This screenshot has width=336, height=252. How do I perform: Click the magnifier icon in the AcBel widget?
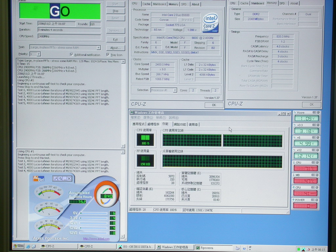60,178
